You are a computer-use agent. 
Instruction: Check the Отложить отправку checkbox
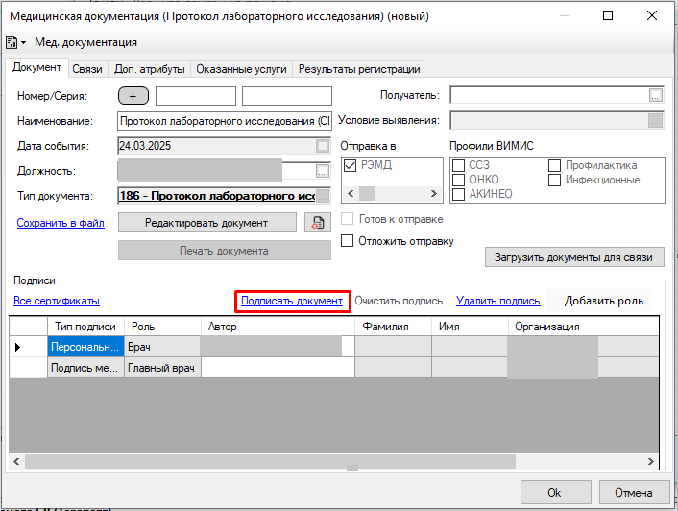point(348,241)
